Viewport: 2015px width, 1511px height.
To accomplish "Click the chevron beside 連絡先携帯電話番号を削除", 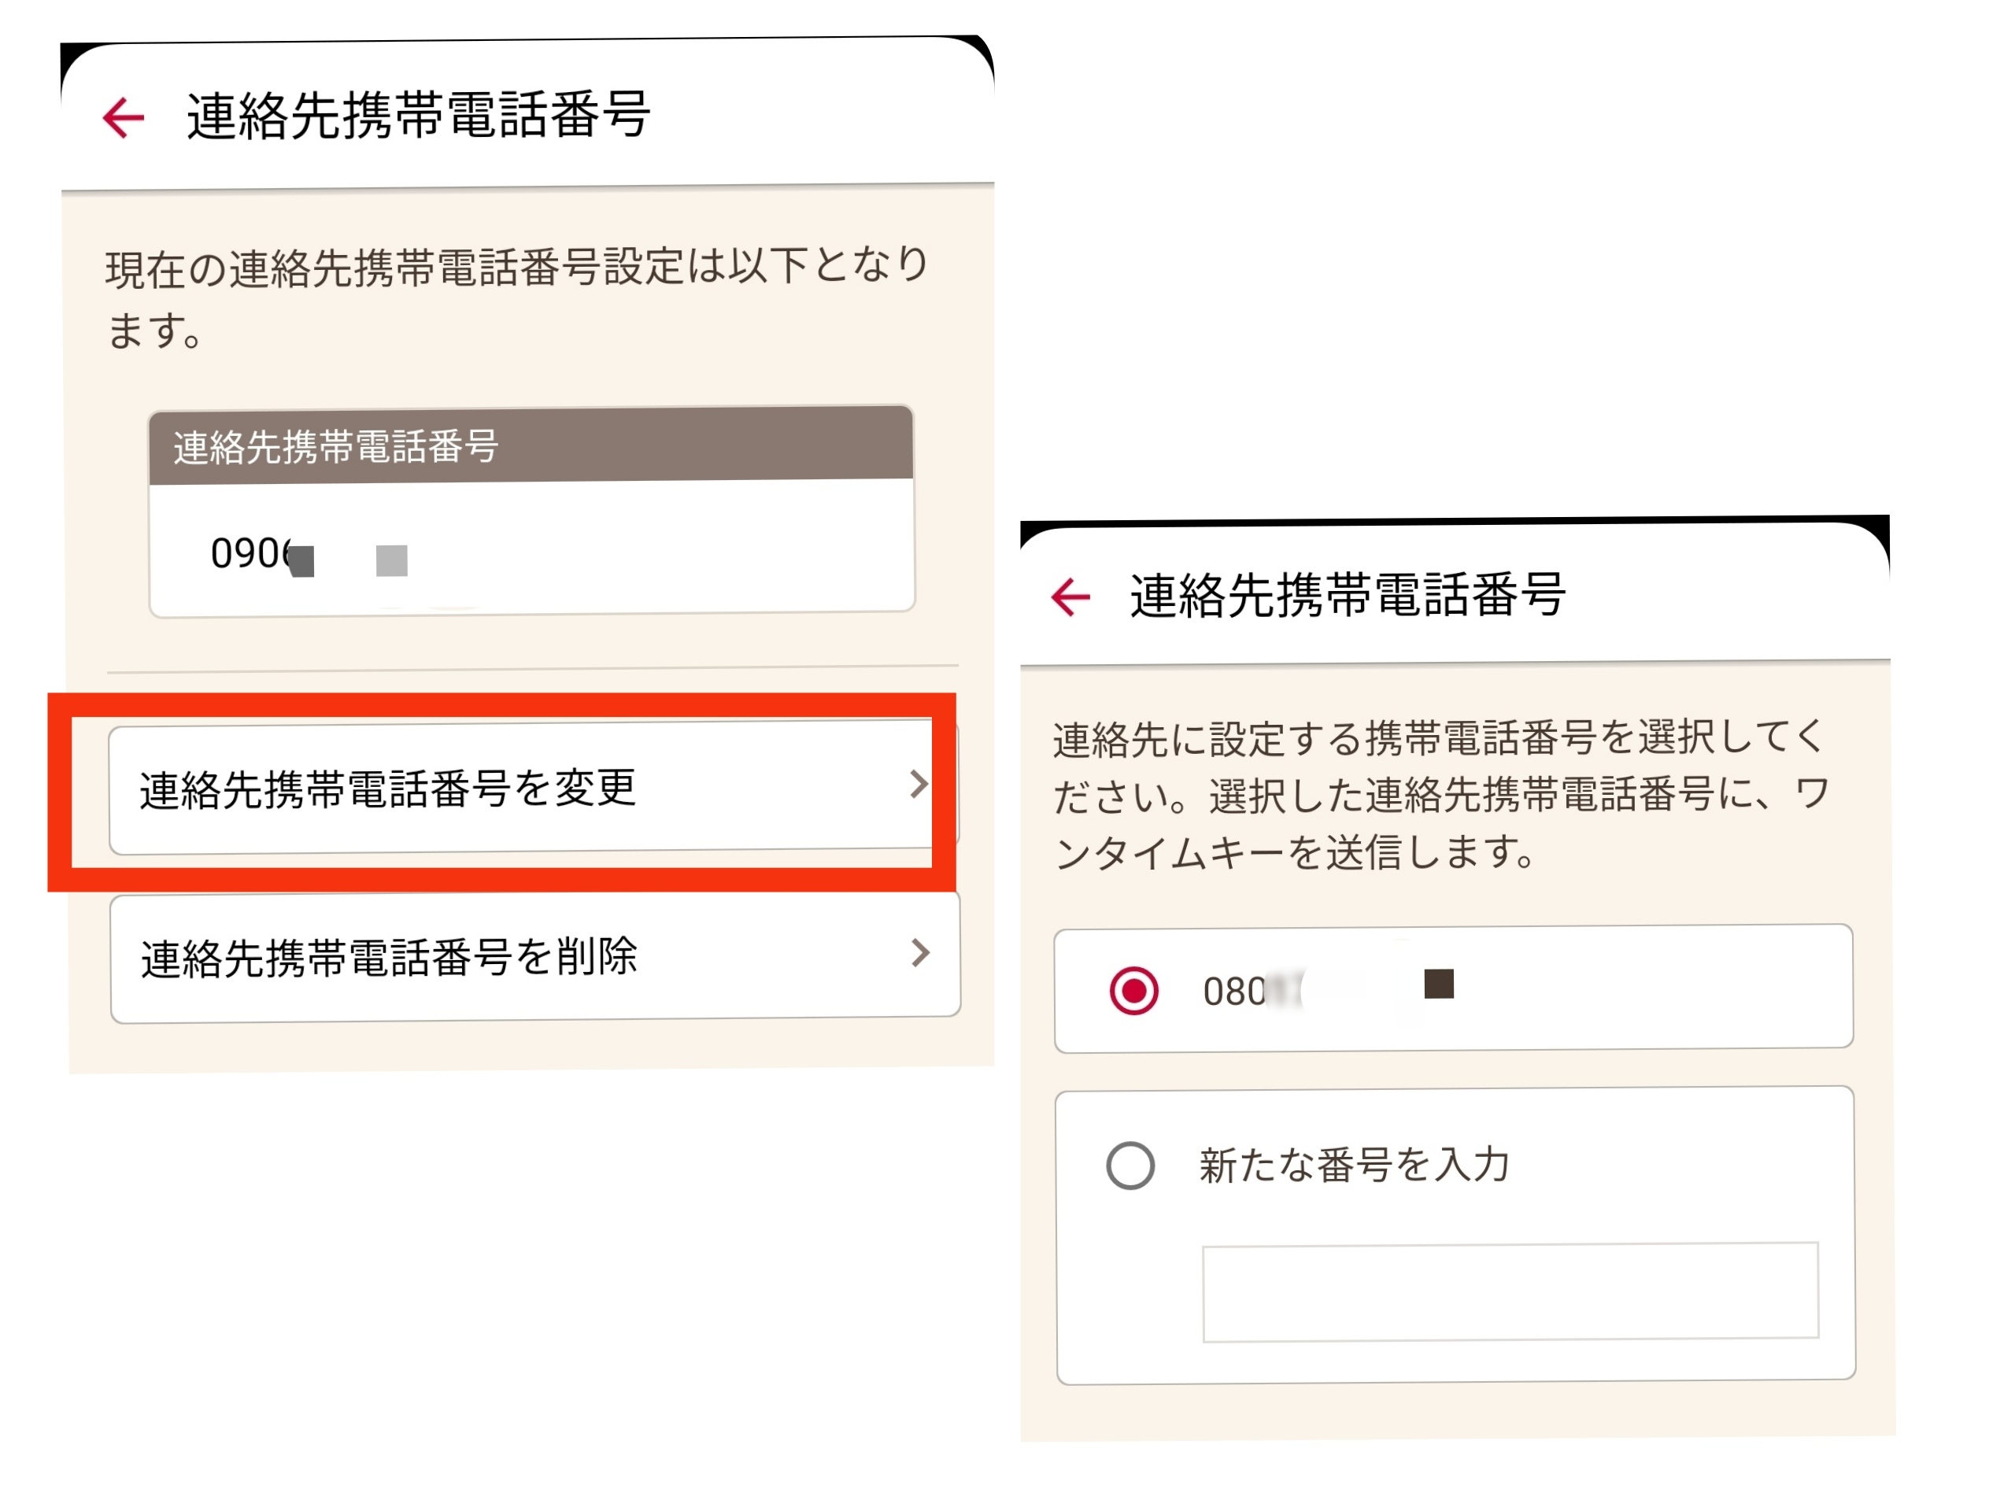I will [x=921, y=954].
